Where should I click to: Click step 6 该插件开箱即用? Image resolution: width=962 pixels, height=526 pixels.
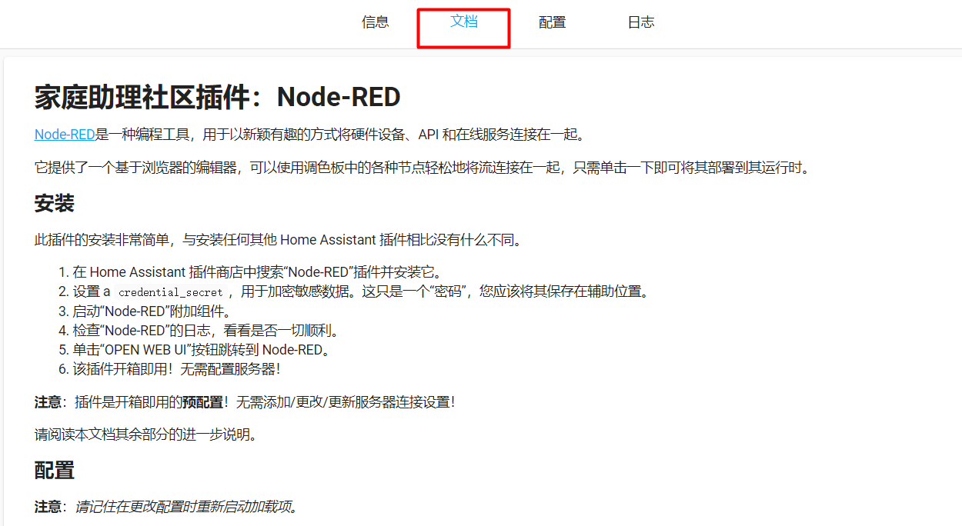click(177, 369)
